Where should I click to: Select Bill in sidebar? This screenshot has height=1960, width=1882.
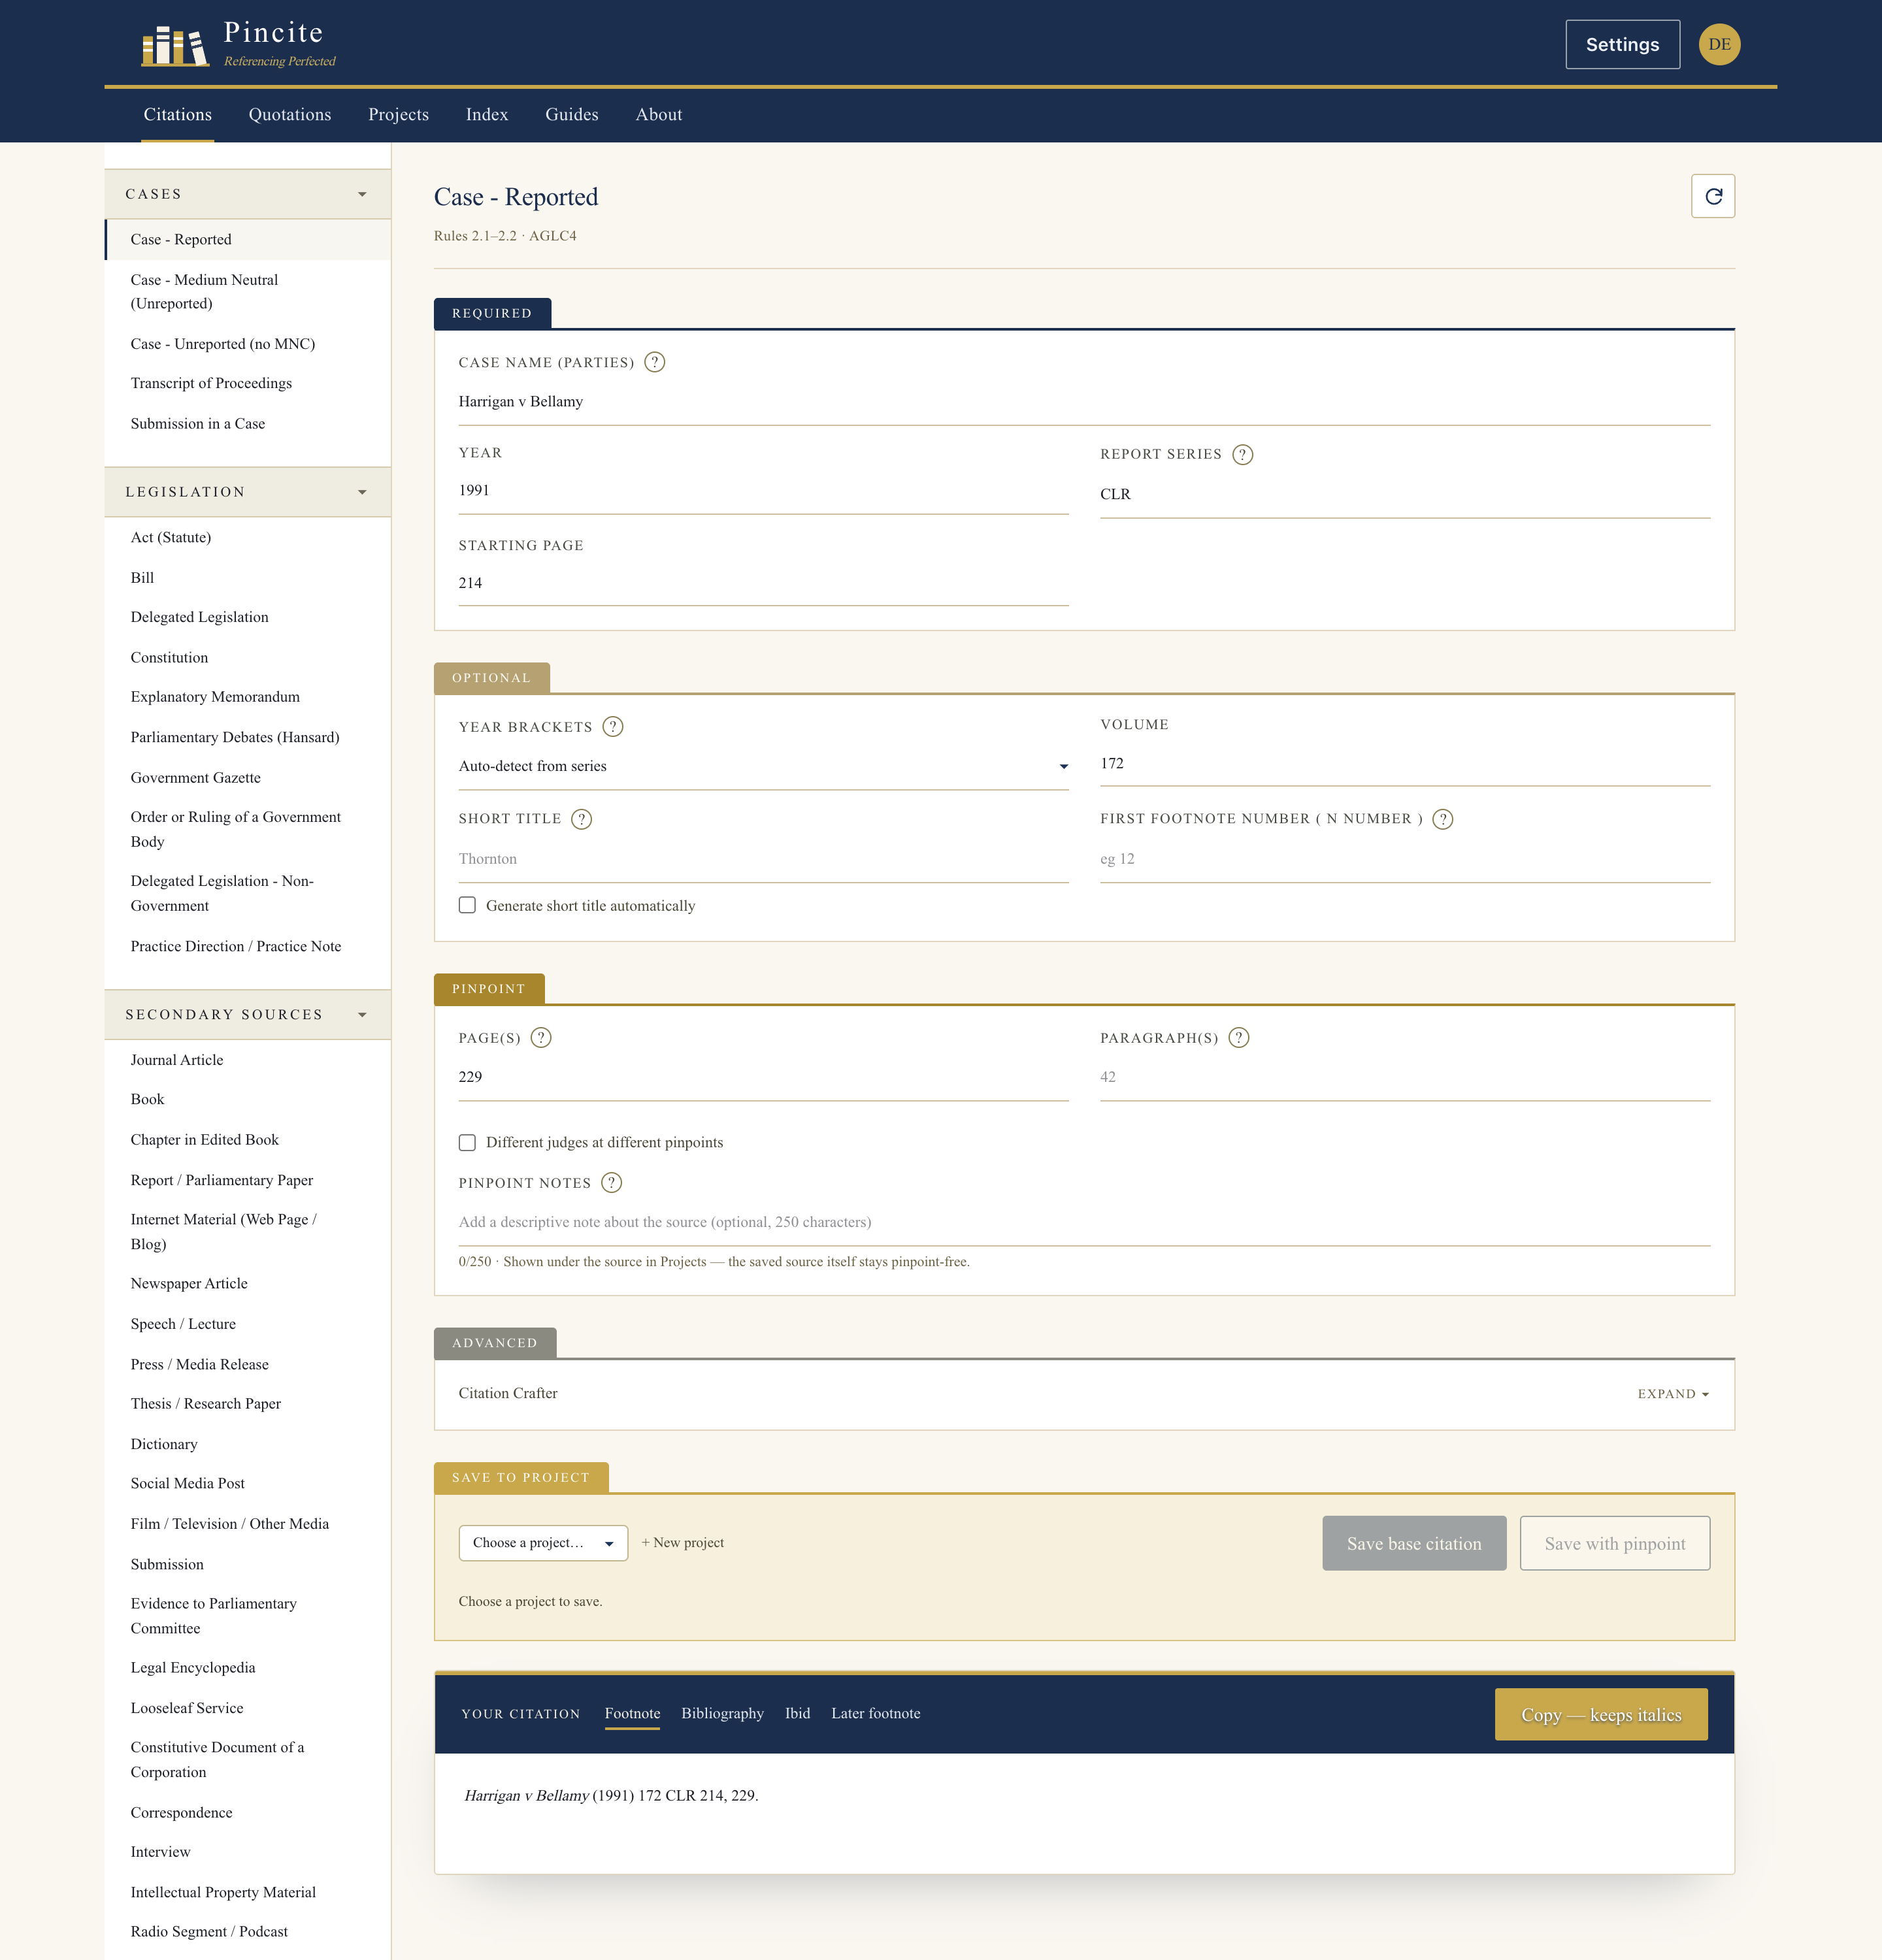point(248,578)
